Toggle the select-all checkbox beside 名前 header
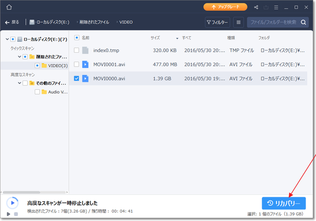Image resolution: width=316 pixels, height=221 pixels. pos(76,37)
